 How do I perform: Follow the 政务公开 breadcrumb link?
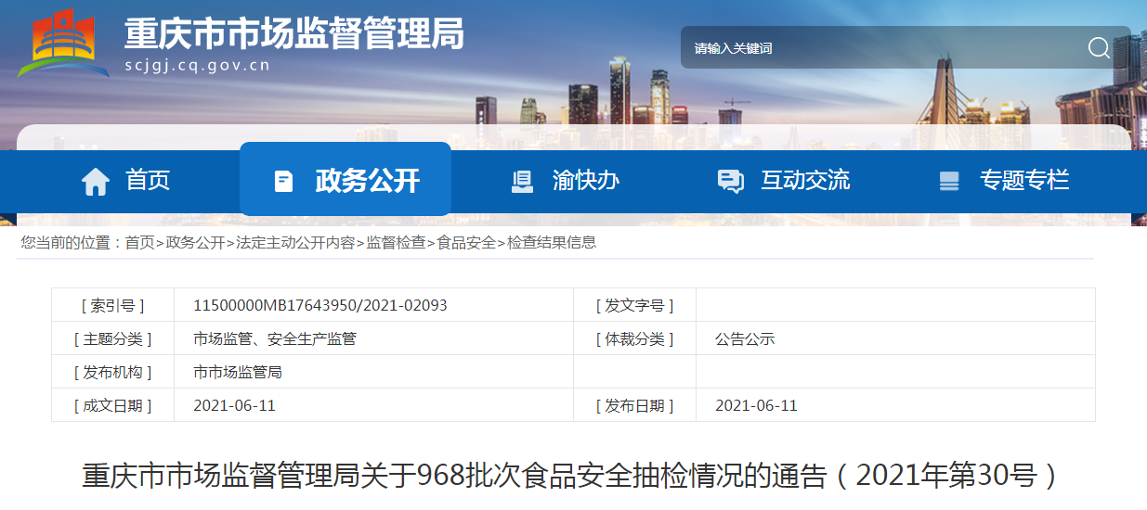tap(195, 243)
